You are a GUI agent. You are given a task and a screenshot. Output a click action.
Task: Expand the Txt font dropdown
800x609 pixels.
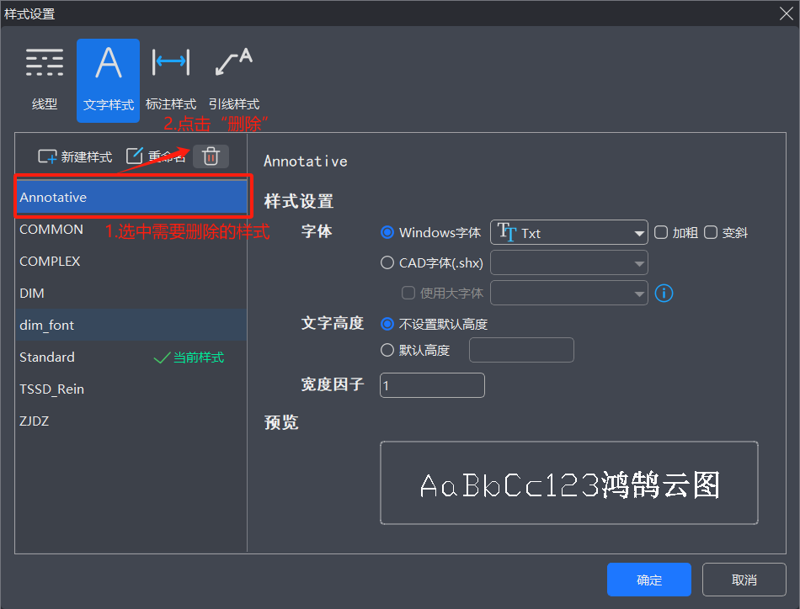569,233
